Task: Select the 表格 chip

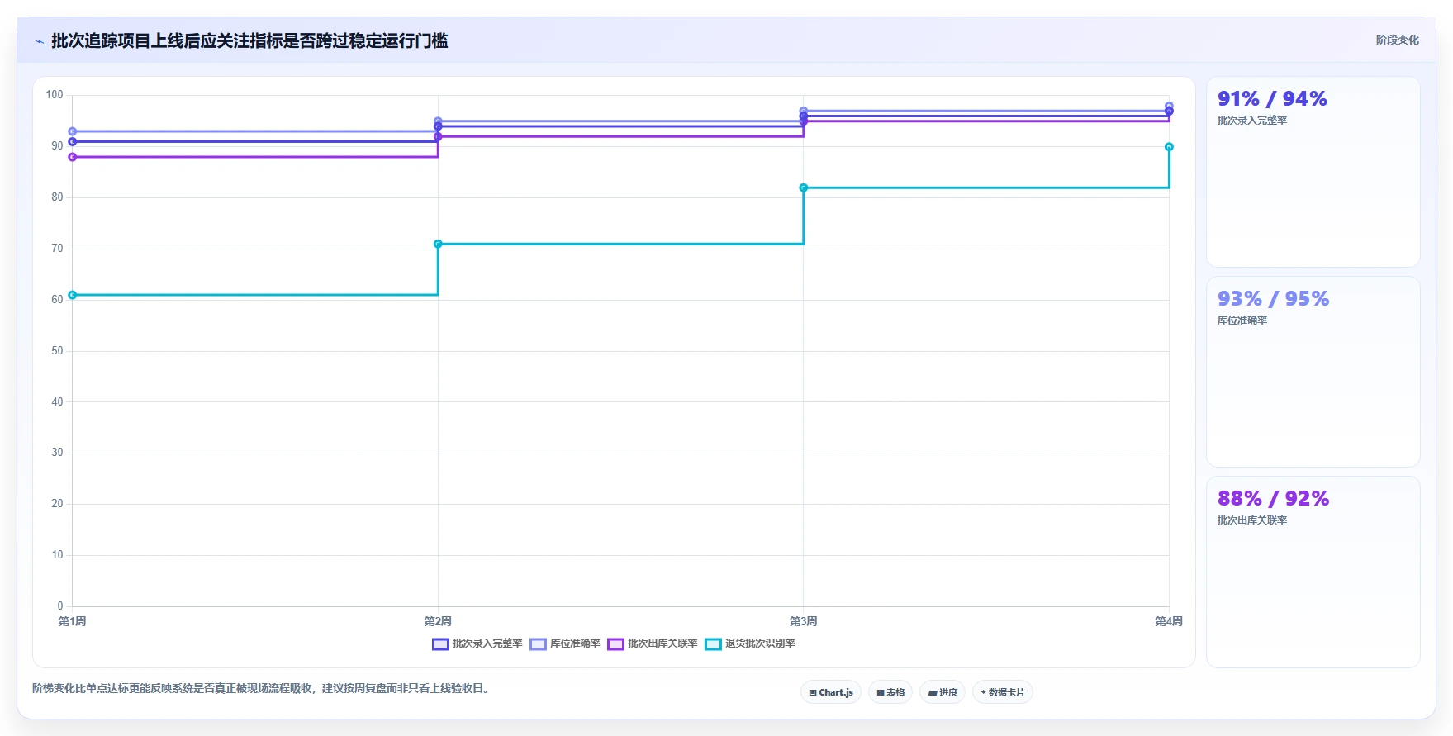Action: 890,692
